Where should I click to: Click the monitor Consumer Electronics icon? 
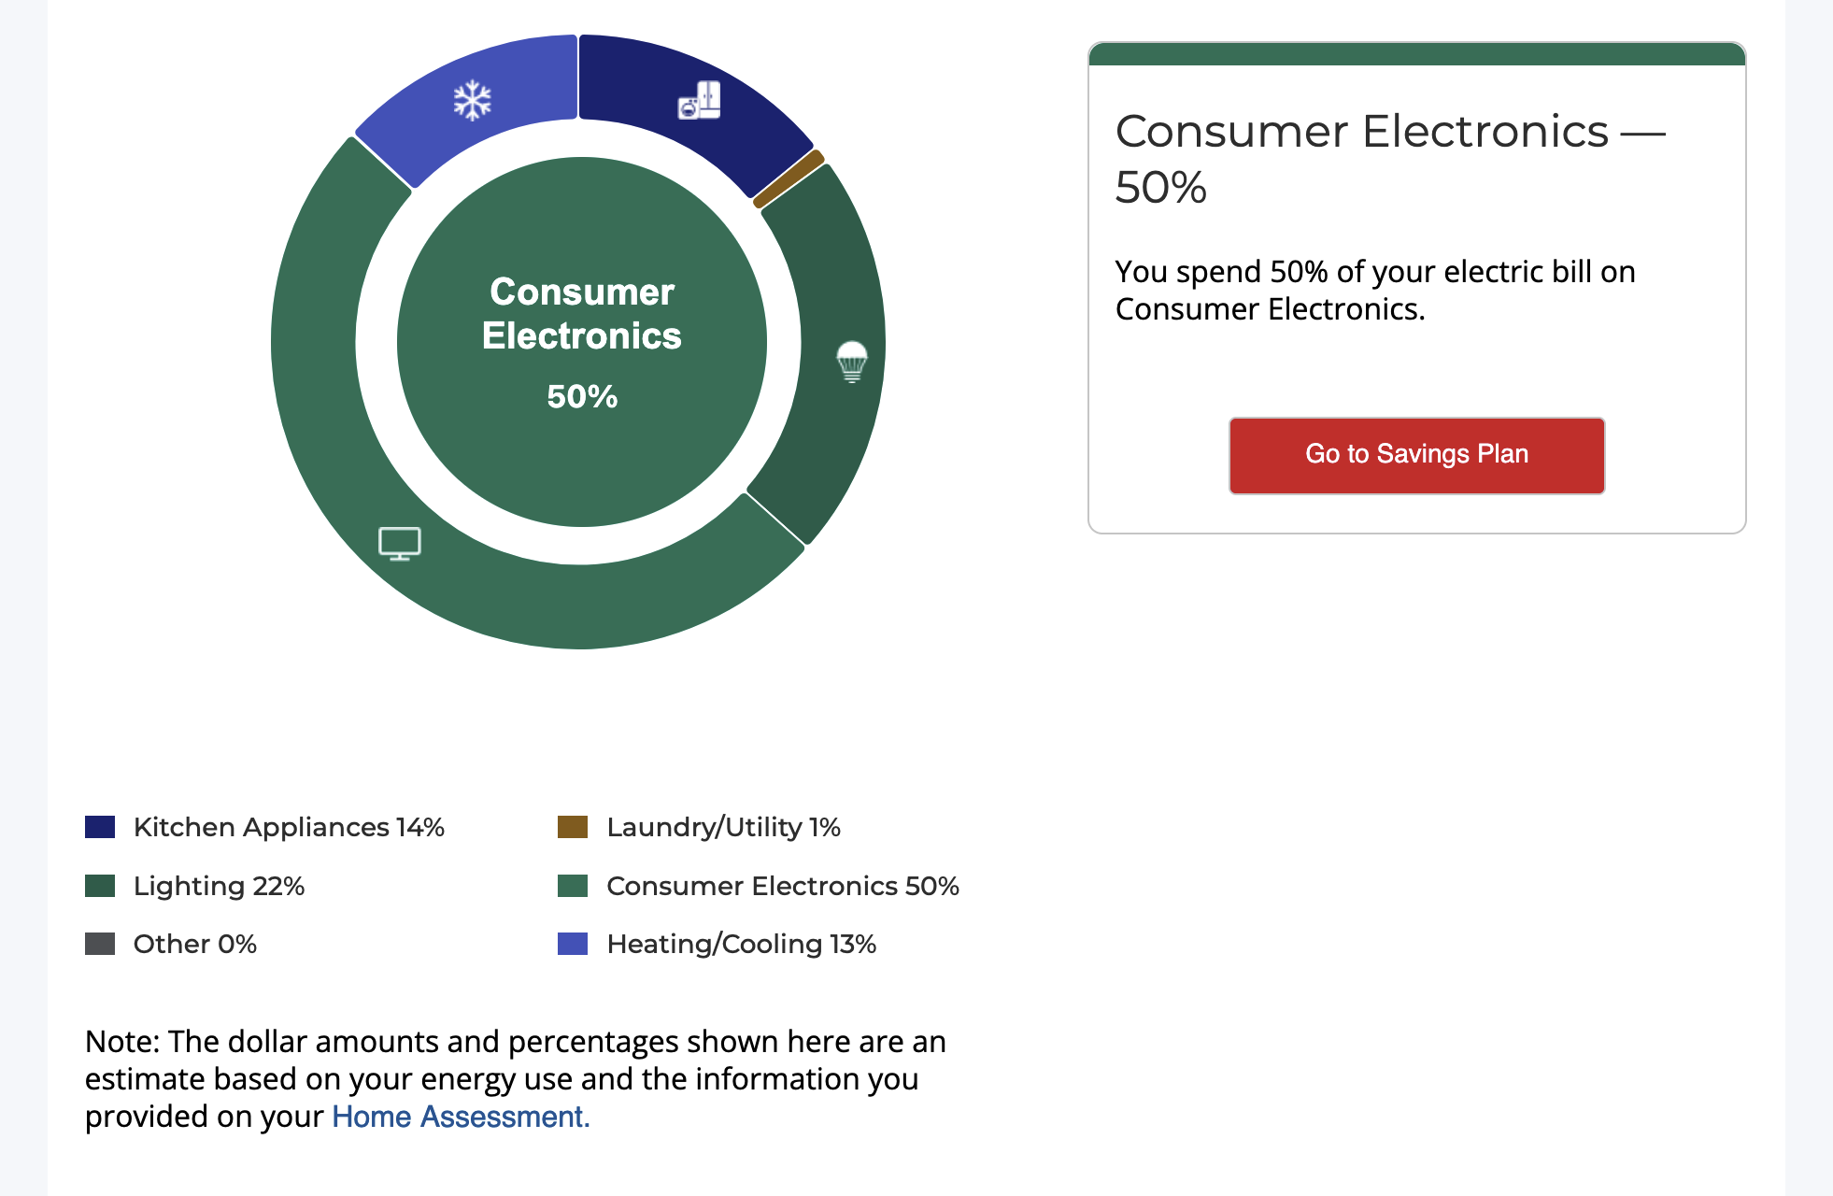400,543
